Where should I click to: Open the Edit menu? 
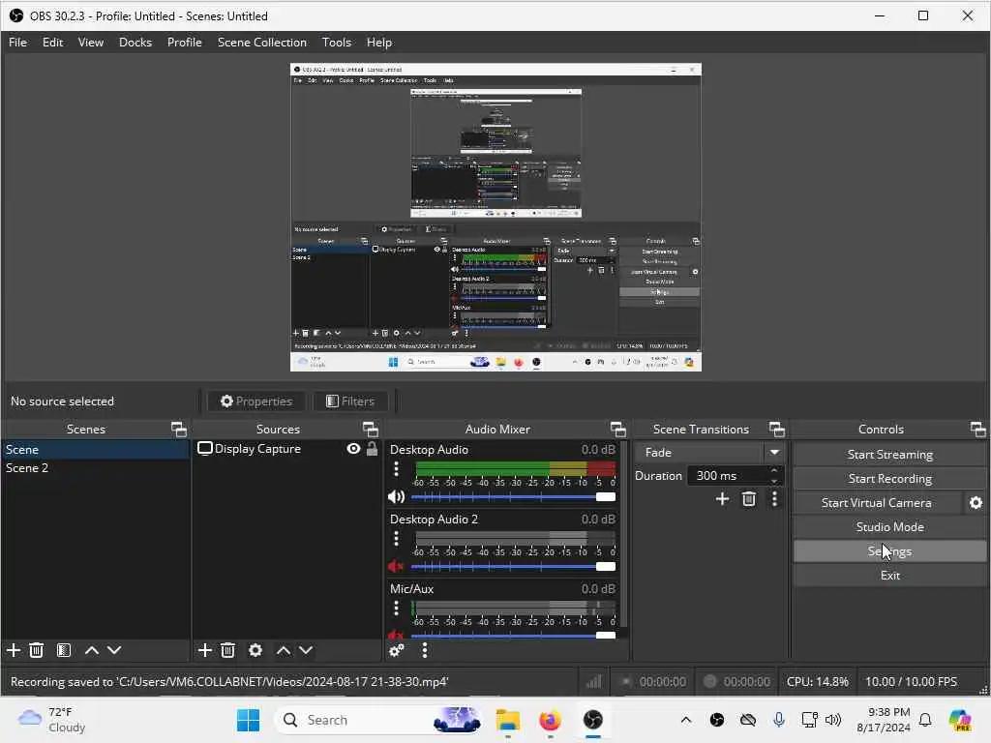click(x=52, y=43)
